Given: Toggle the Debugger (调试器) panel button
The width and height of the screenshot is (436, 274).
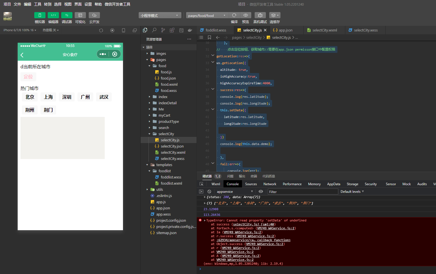Looking at the screenshot, I should (x=67, y=15).
